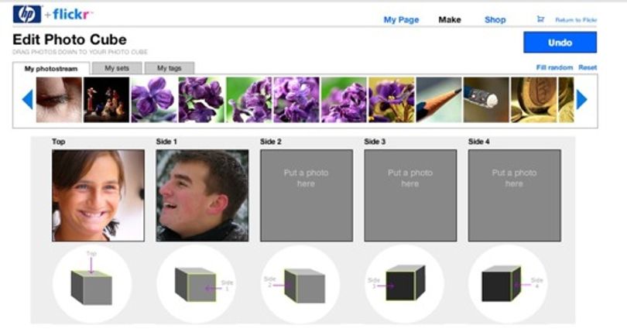The image size is (627, 332).
Task: Select the Side 4 cube diagram
Action: pyautogui.click(x=509, y=283)
